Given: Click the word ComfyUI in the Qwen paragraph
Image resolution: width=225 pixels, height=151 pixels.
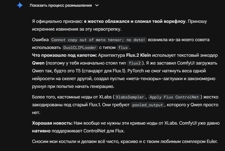Looking at the screenshot, I should click(186, 63).
